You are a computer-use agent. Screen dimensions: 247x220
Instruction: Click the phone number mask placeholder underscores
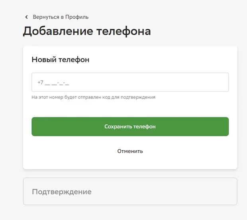57,83
